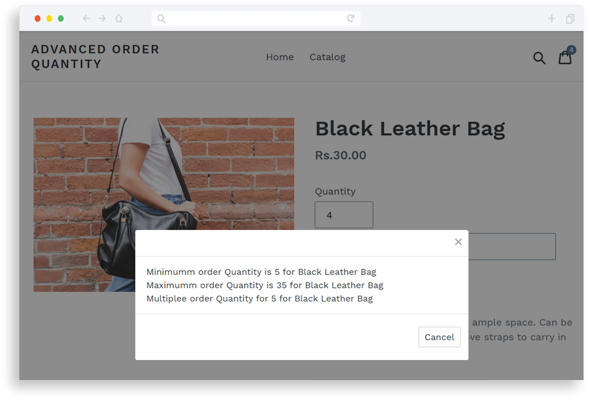
Task: Click the green maximize window dot
Action: tap(61, 19)
